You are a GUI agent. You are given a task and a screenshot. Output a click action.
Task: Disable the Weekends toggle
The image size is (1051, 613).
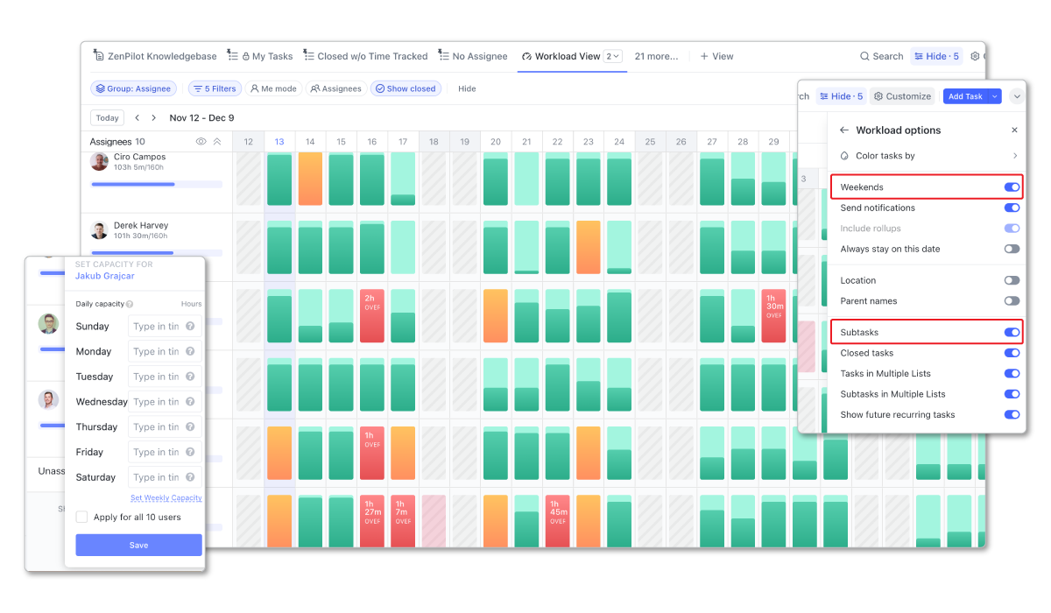1012,187
